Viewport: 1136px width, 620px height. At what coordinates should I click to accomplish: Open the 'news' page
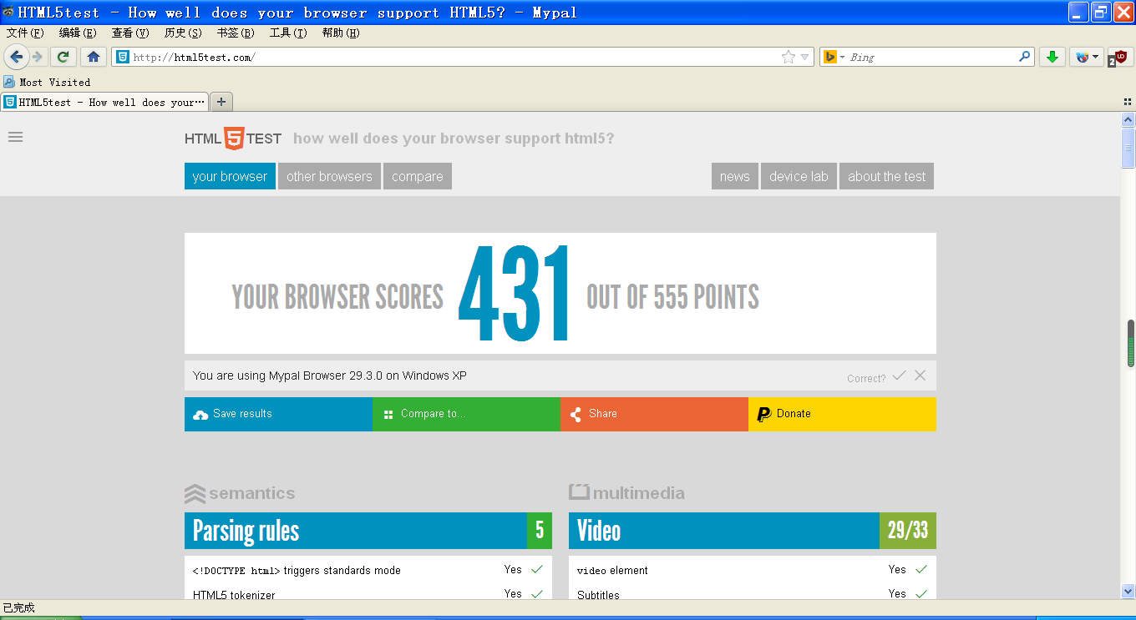click(x=735, y=176)
